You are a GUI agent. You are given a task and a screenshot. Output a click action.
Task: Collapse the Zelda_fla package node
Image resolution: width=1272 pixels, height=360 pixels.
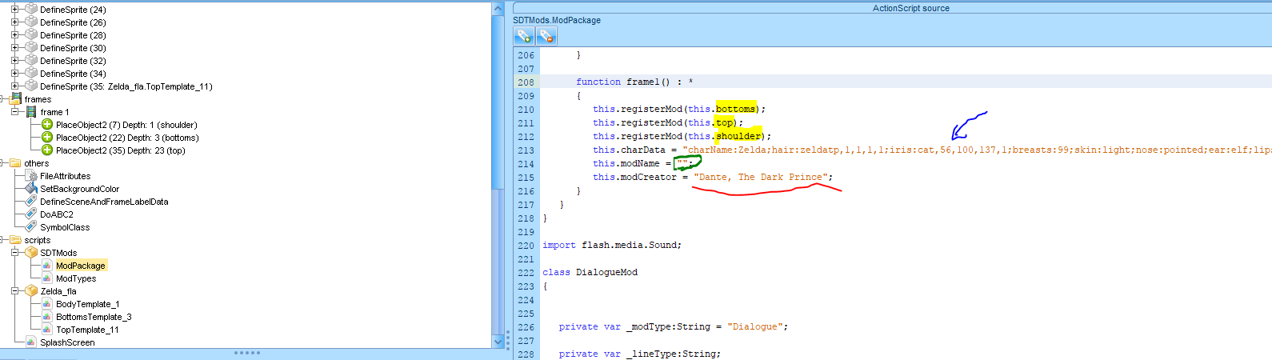pyautogui.click(x=15, y=291)
